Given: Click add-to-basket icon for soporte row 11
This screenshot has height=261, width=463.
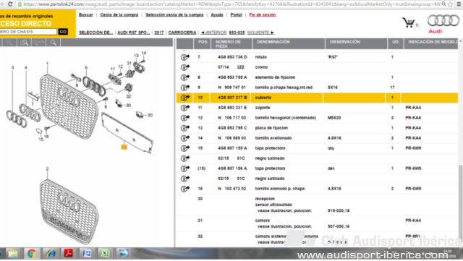Looking at the screenshot, I should click(185, 108).
